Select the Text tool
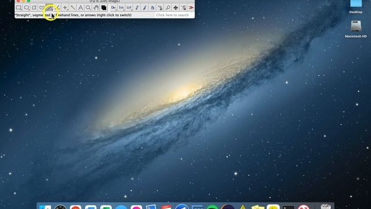Image resolution: width=371 pixels, height=209 pixels. [x=81, y=8]
